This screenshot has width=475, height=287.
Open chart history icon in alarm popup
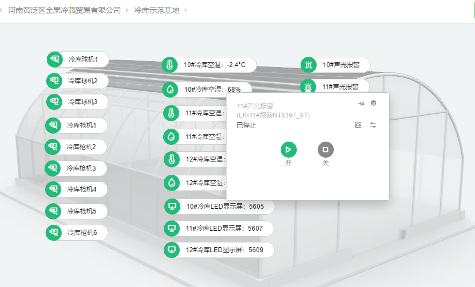tap(358, 125)
